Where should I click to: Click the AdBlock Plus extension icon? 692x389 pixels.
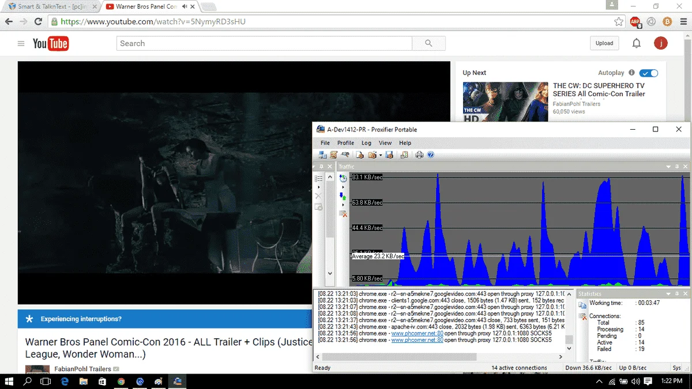(x=635, y=21)
